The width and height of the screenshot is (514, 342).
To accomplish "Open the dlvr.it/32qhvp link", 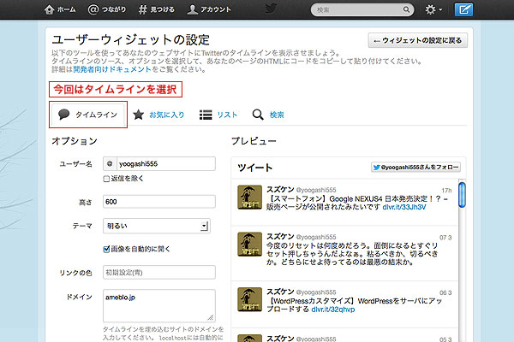I will click(333, 310).
